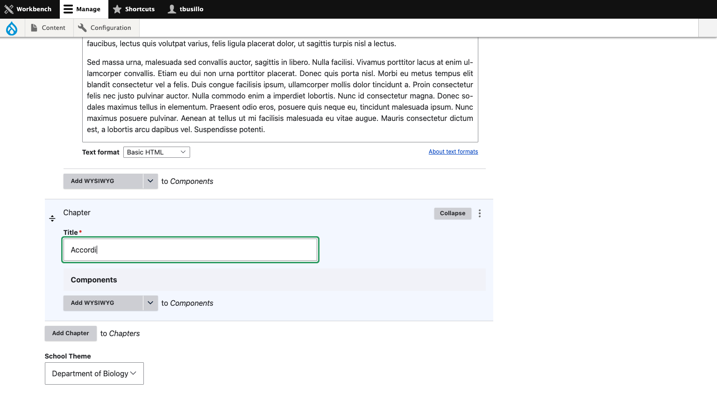Open the About text formats link
The image size is (717, 394).
(453, 152)
